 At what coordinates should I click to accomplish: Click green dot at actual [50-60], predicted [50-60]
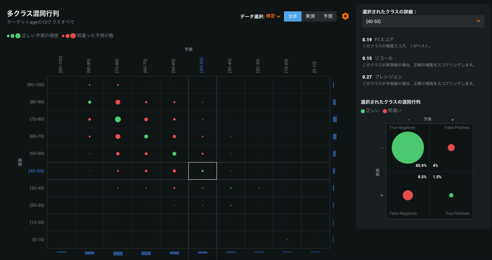(x=174, y=154)
